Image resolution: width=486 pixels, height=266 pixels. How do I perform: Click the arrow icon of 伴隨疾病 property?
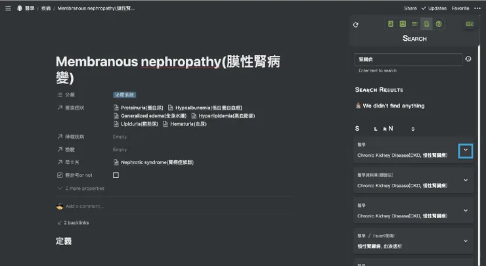60,137
